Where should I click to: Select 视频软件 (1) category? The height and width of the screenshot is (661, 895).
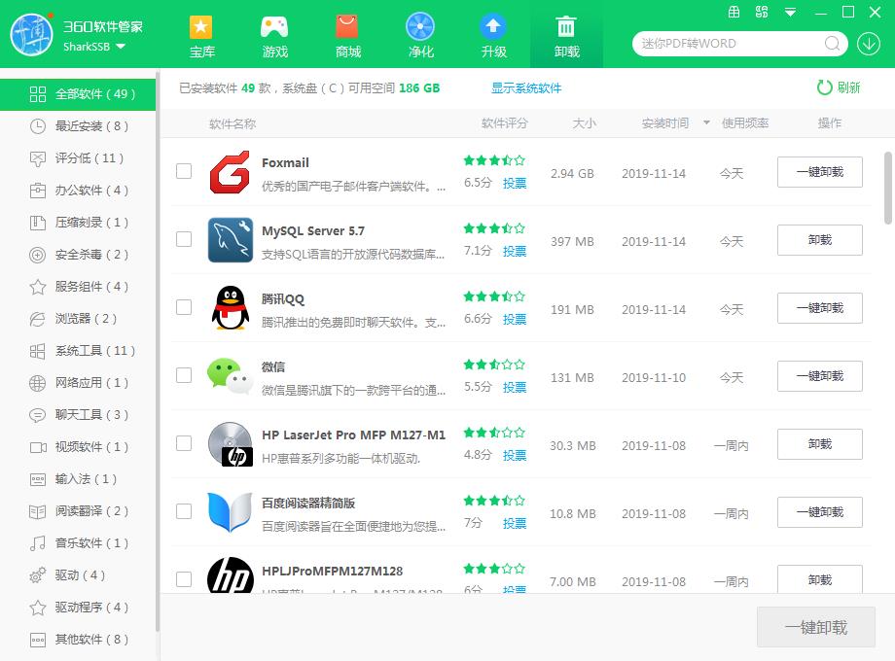point(78,446)
